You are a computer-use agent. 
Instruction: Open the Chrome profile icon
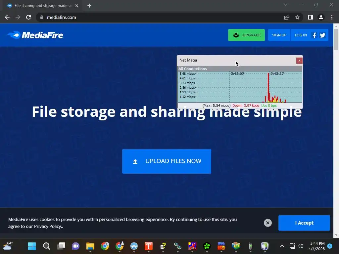pos(321,17)
